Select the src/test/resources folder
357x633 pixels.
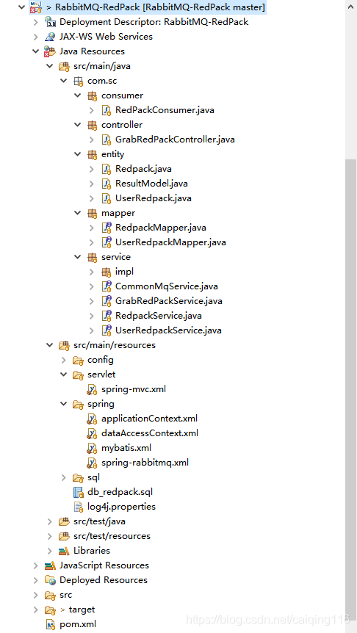(112, 536)
